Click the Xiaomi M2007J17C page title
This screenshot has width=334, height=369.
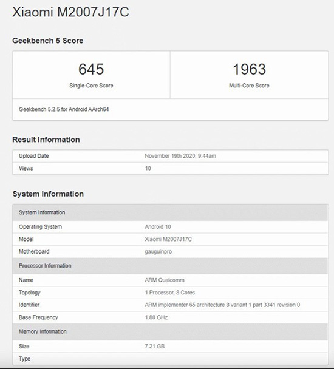pos(70,12)
